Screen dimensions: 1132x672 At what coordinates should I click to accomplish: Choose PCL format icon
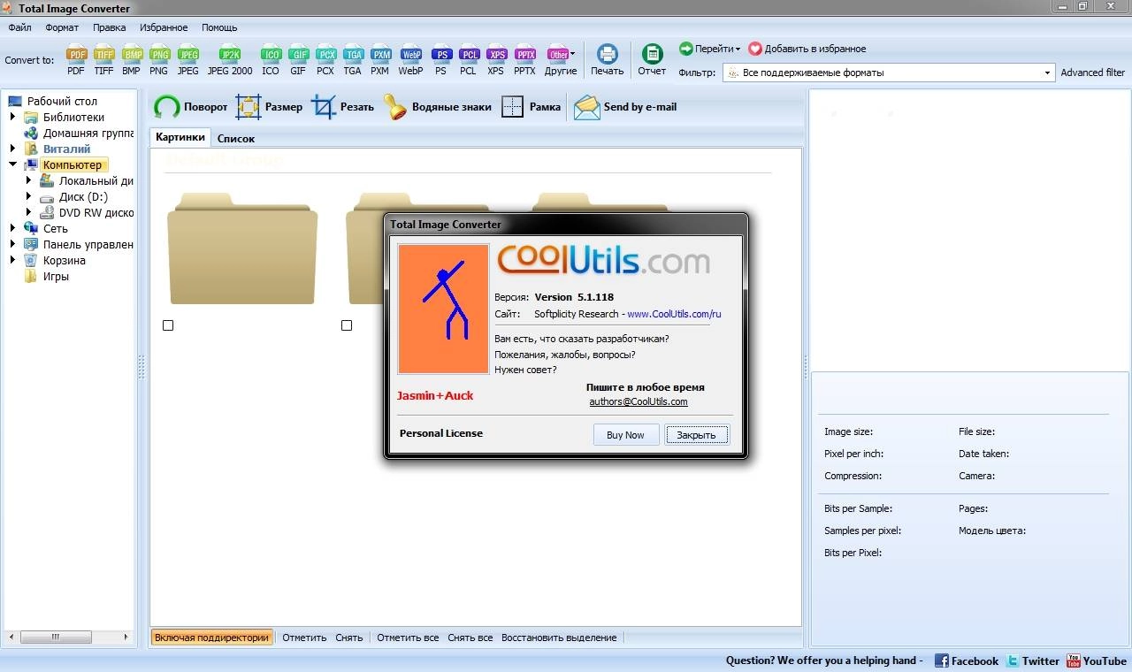point(468,60)
